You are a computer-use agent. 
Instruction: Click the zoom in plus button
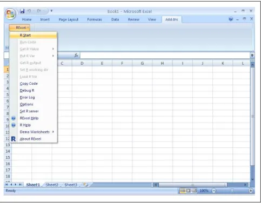tap(251, 191)
